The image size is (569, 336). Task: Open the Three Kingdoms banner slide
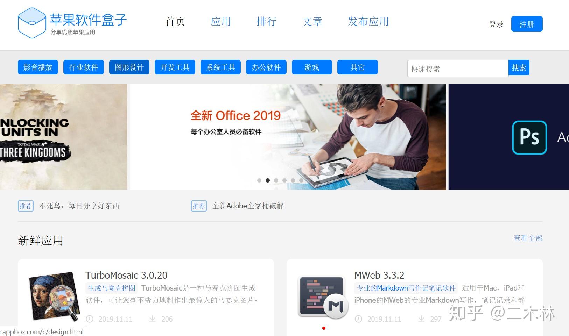pyautogui.click(x=64, y=137)
